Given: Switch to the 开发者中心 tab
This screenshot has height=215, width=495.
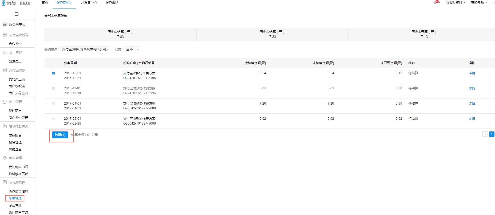Looking at the screenshot, I should point(89,3).
